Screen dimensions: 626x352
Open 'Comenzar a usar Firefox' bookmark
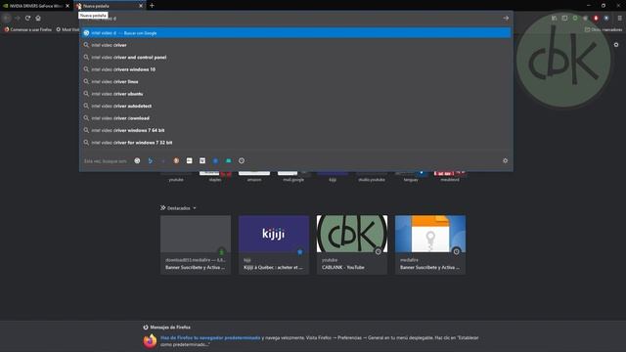click(28, 29)
